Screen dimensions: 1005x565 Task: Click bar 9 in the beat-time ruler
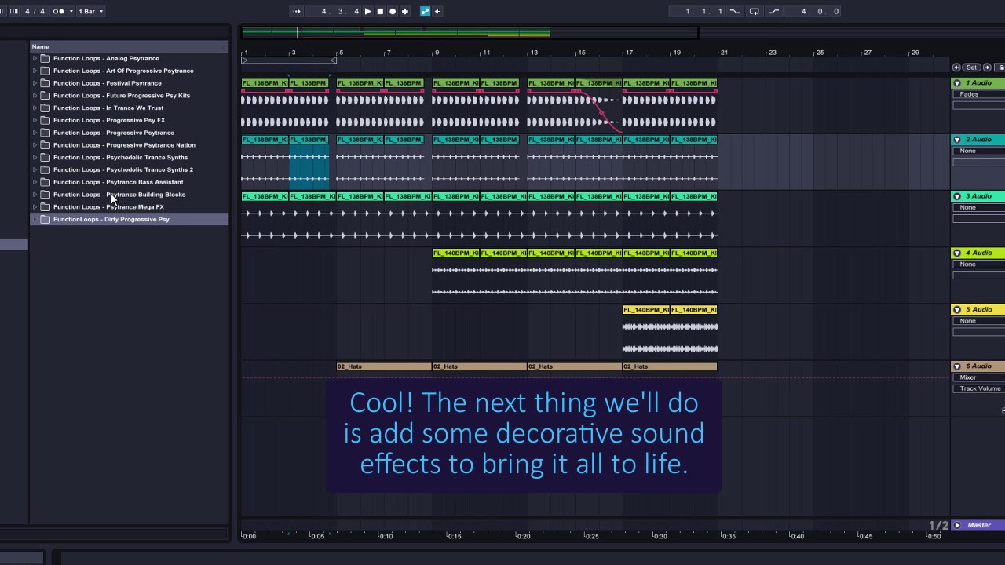coord(437,53)
